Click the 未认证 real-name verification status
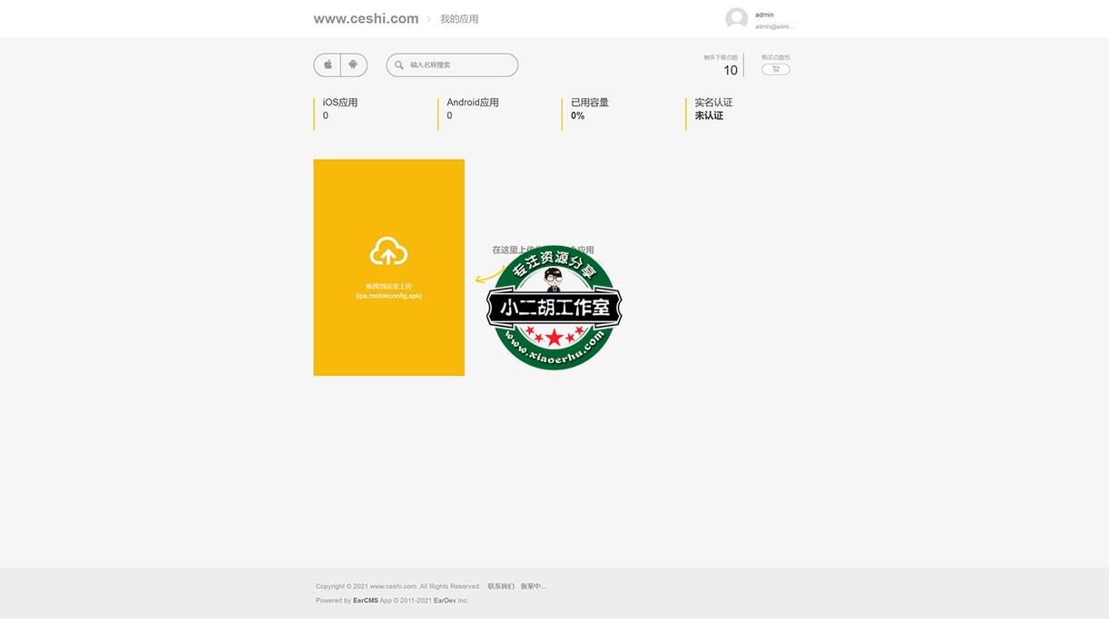1109x619 pixels. 709,116
